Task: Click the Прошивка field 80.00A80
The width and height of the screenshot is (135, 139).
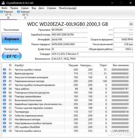Action: pyautogui.click(x=69, y=30)
